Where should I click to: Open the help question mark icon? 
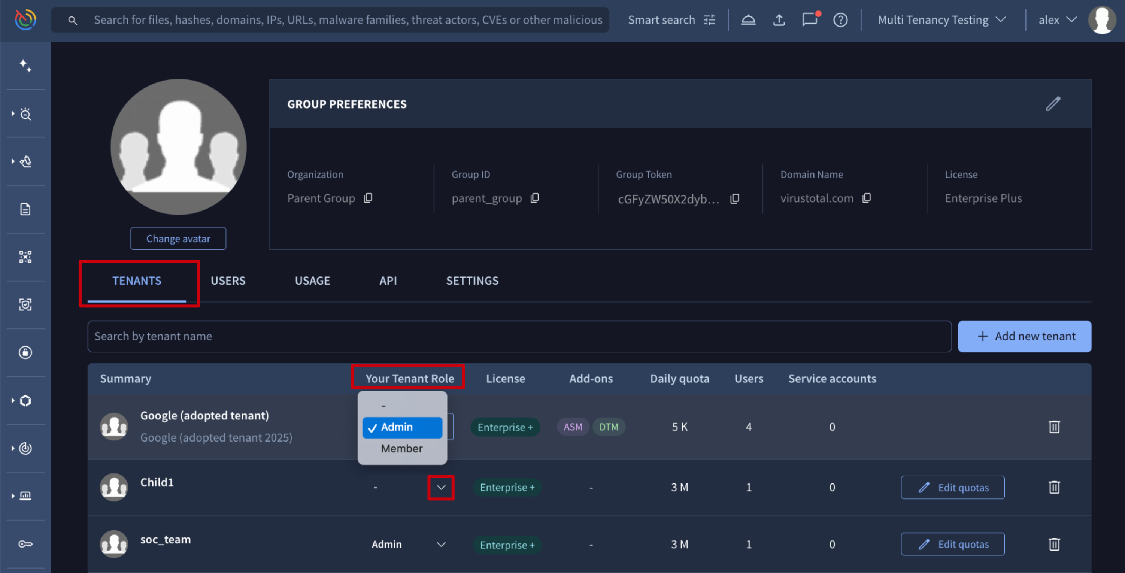tap(840, 20)
